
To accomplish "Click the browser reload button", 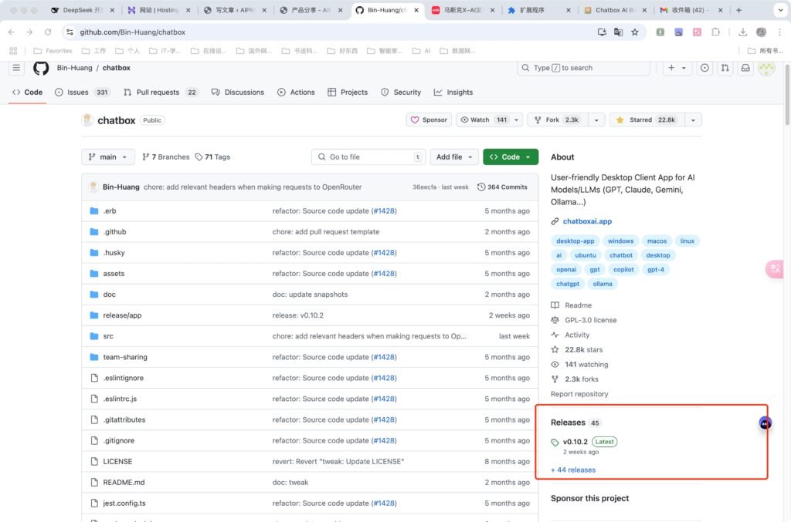I will [x=48, y=32].
